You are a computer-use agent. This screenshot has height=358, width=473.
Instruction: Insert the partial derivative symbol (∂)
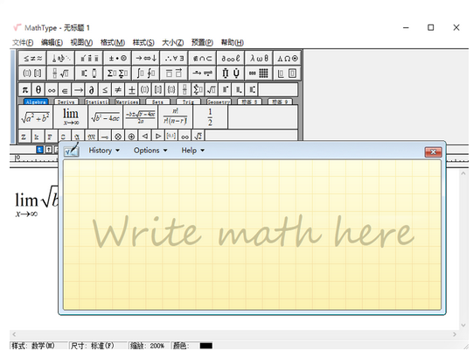pos(92,90)
